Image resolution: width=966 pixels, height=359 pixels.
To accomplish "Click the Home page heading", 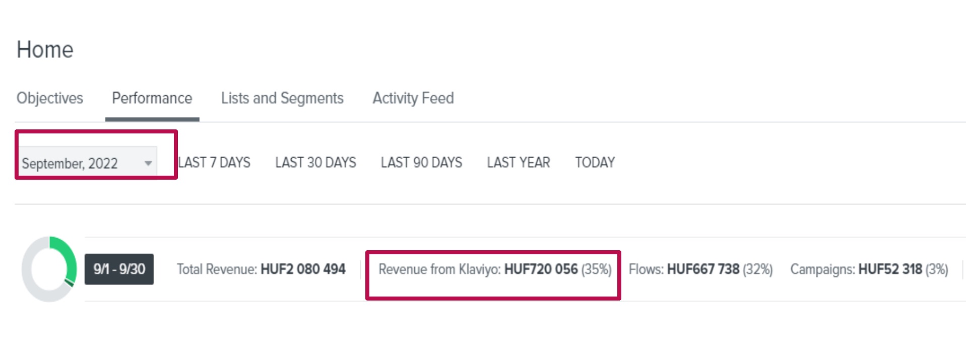I will pyautogui.click(x=45, y=50).
